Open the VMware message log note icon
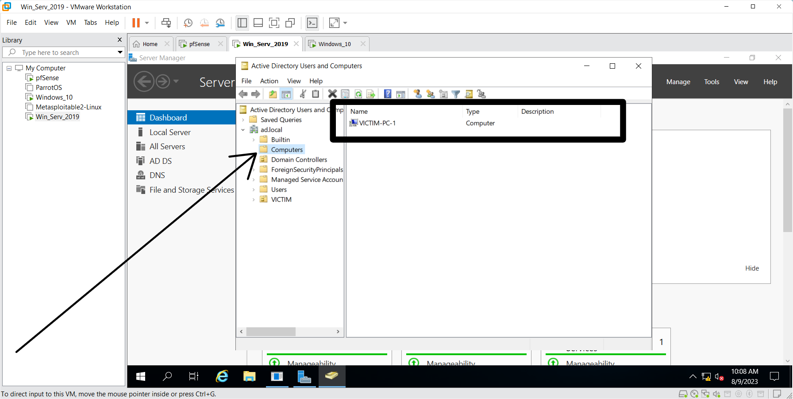 coord(777,394)
